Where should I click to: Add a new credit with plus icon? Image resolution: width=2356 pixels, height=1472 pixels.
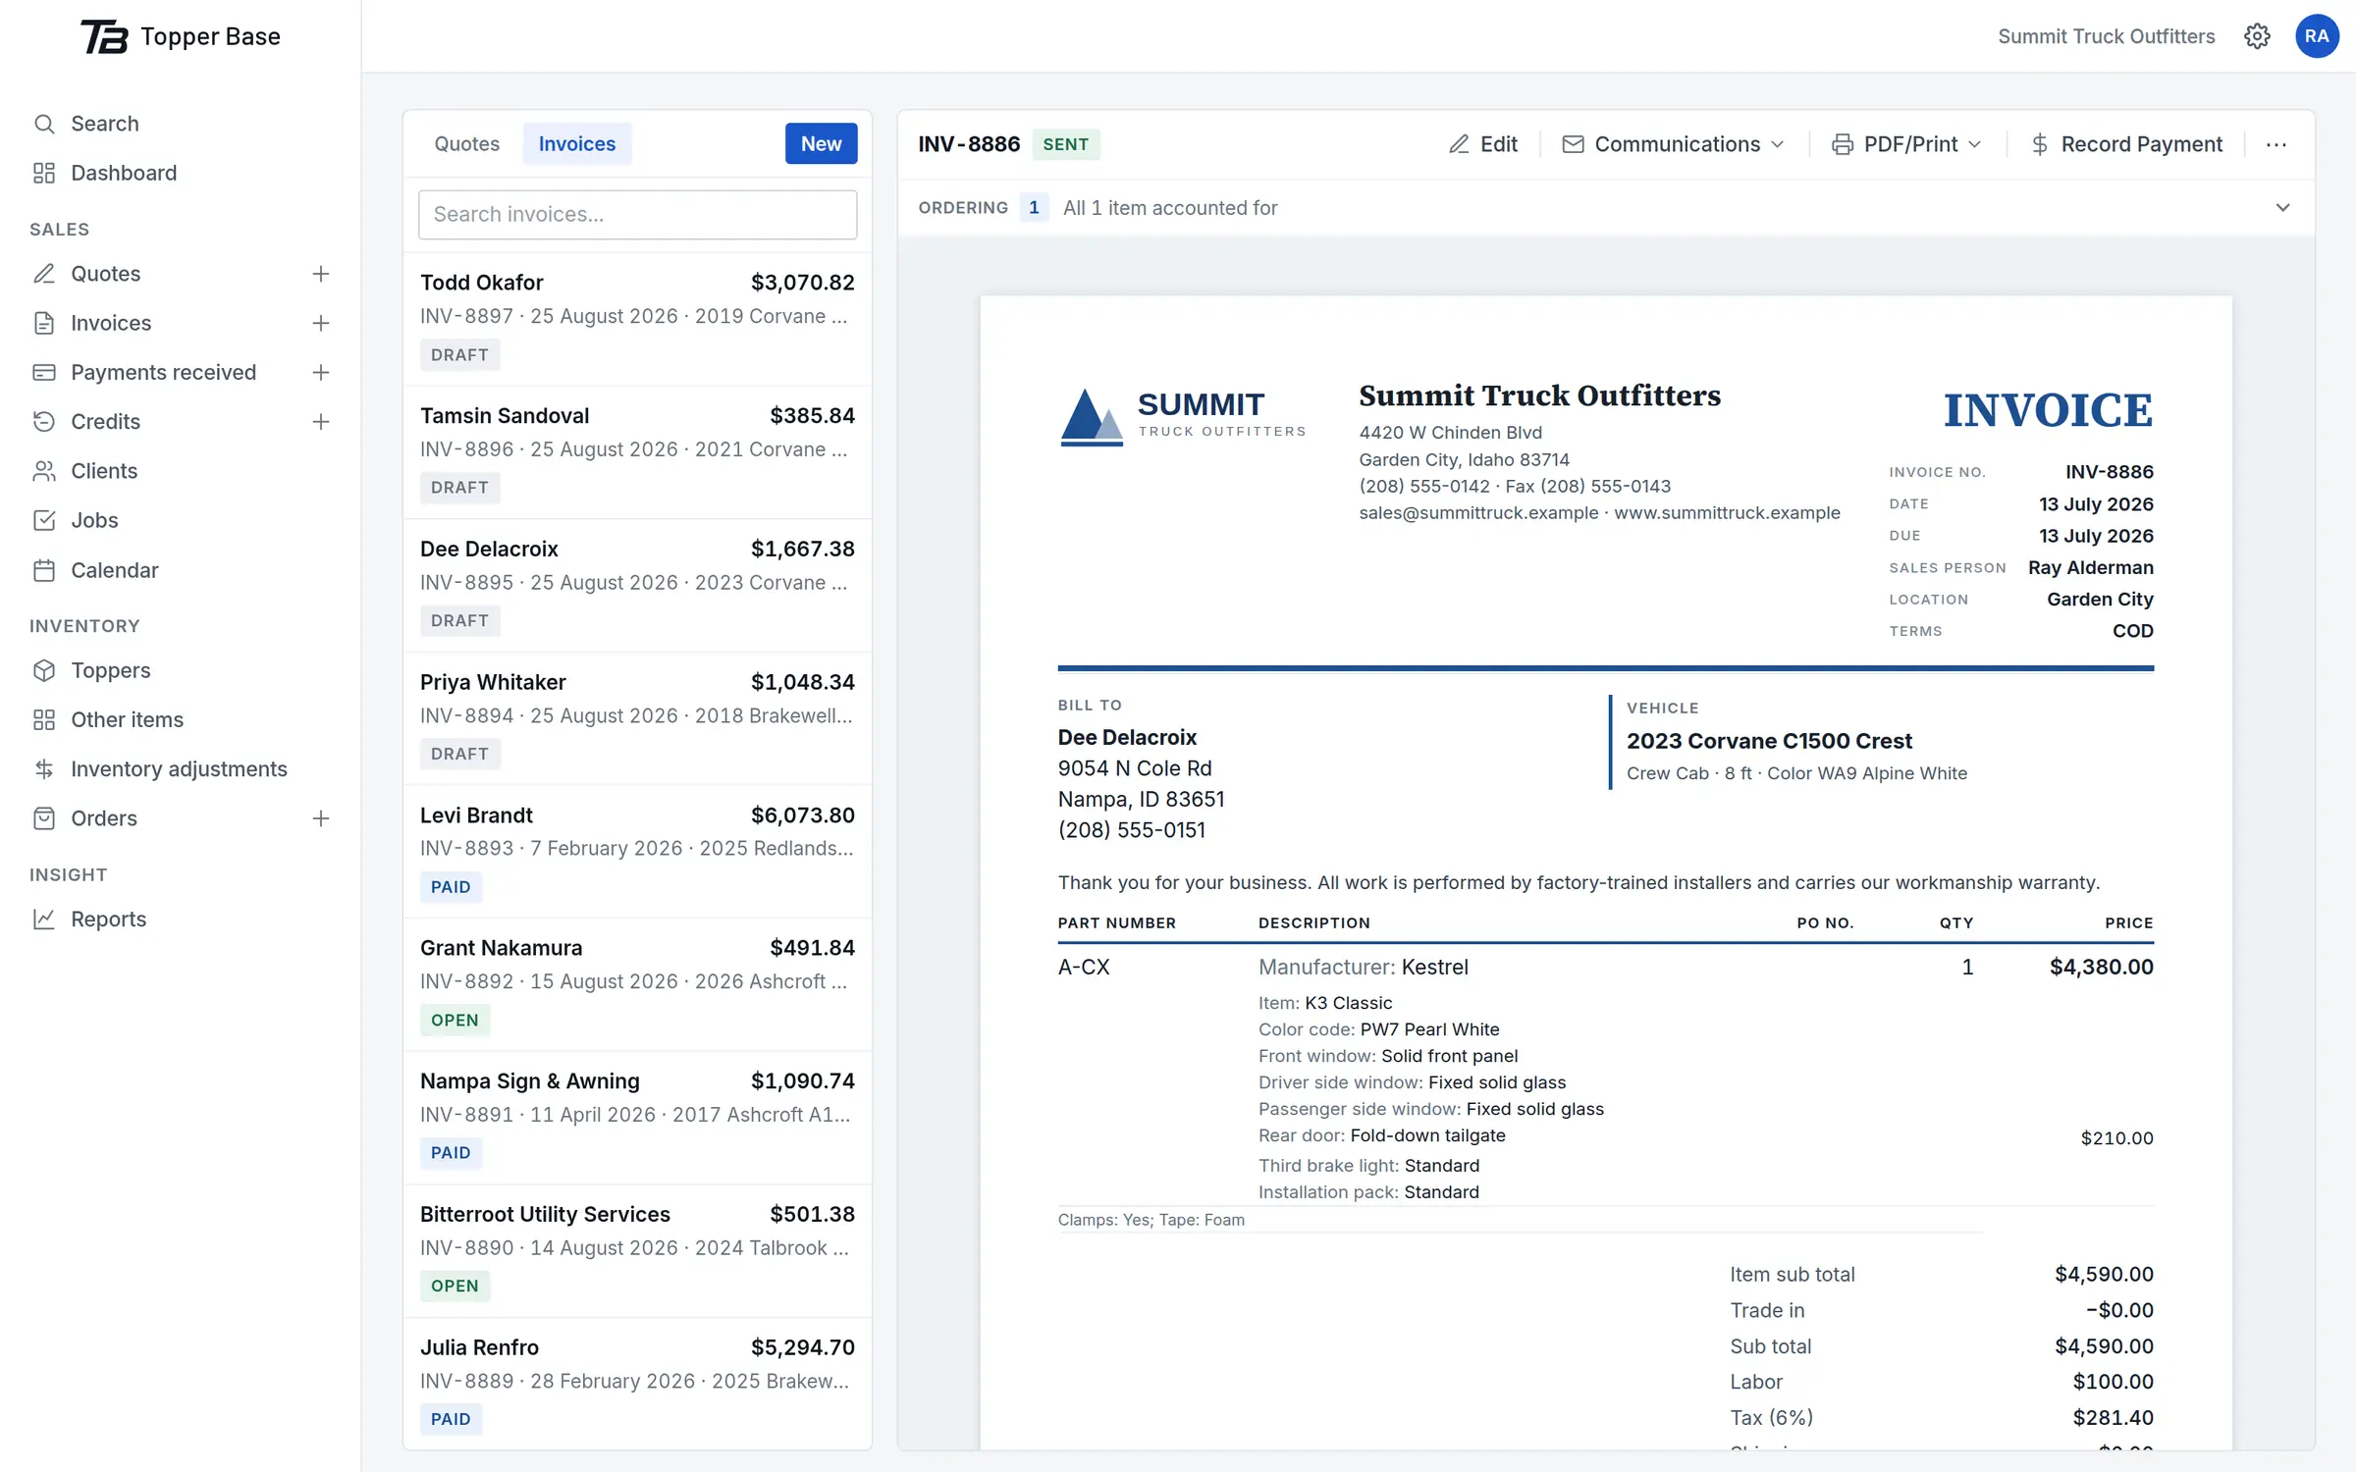(x=321, y=421)
